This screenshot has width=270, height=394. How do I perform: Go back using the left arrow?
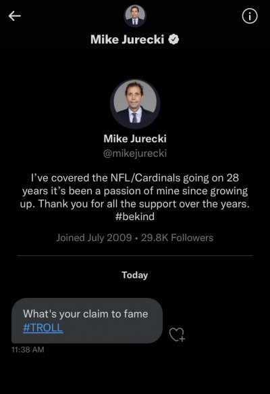pyautogui.click(x=15, y=16)
